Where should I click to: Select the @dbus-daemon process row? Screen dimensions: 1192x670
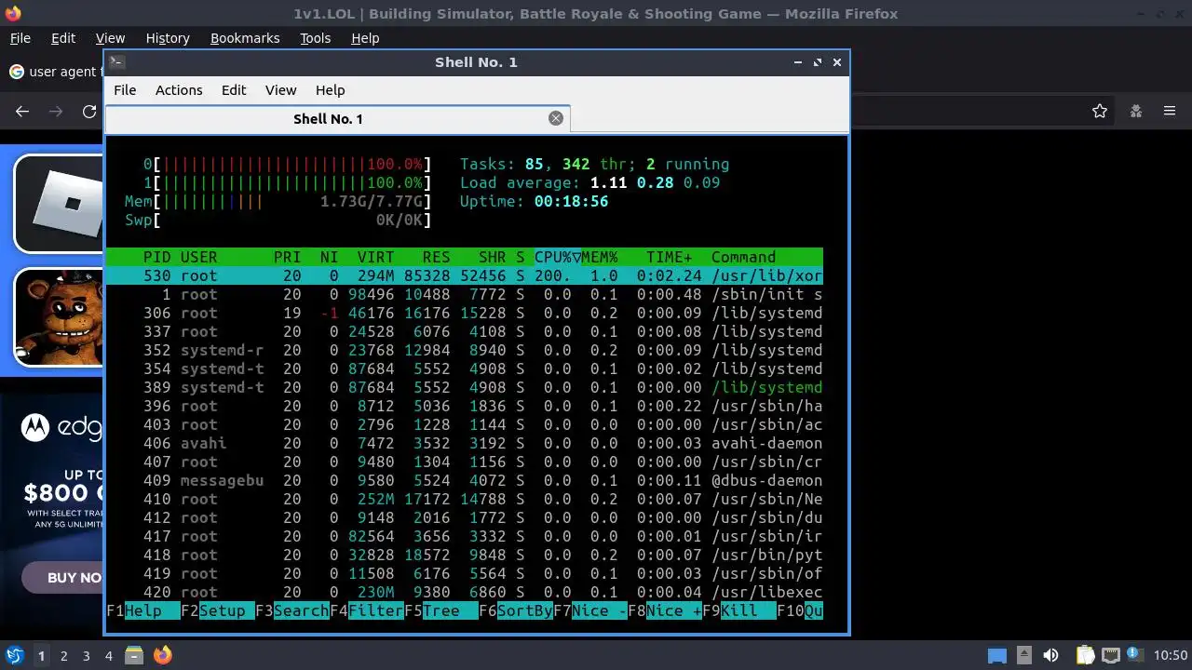pos(465,480)
